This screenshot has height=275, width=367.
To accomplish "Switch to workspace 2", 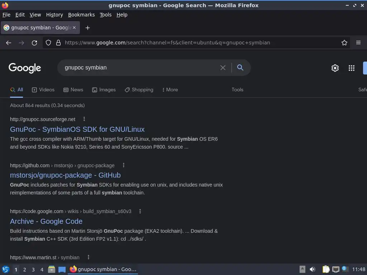I will pyautogui.click(x=25, y=270).
